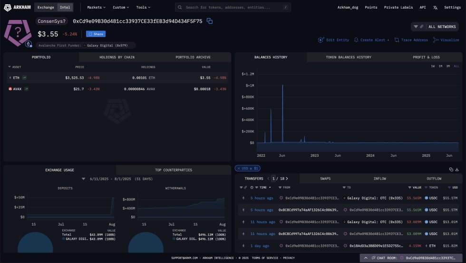This screenshot has width=466, height=263.
Task: Copy the wallet address with the copy icon
Action: point(210,21)
